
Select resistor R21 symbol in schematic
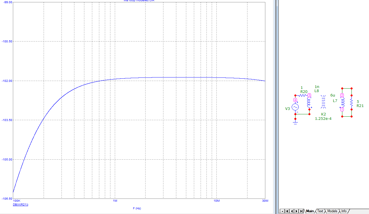coord(351,102)
